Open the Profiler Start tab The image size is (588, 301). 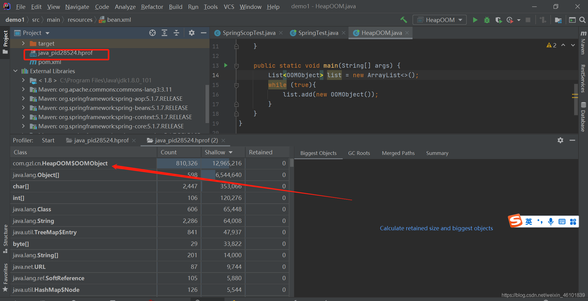48,140
